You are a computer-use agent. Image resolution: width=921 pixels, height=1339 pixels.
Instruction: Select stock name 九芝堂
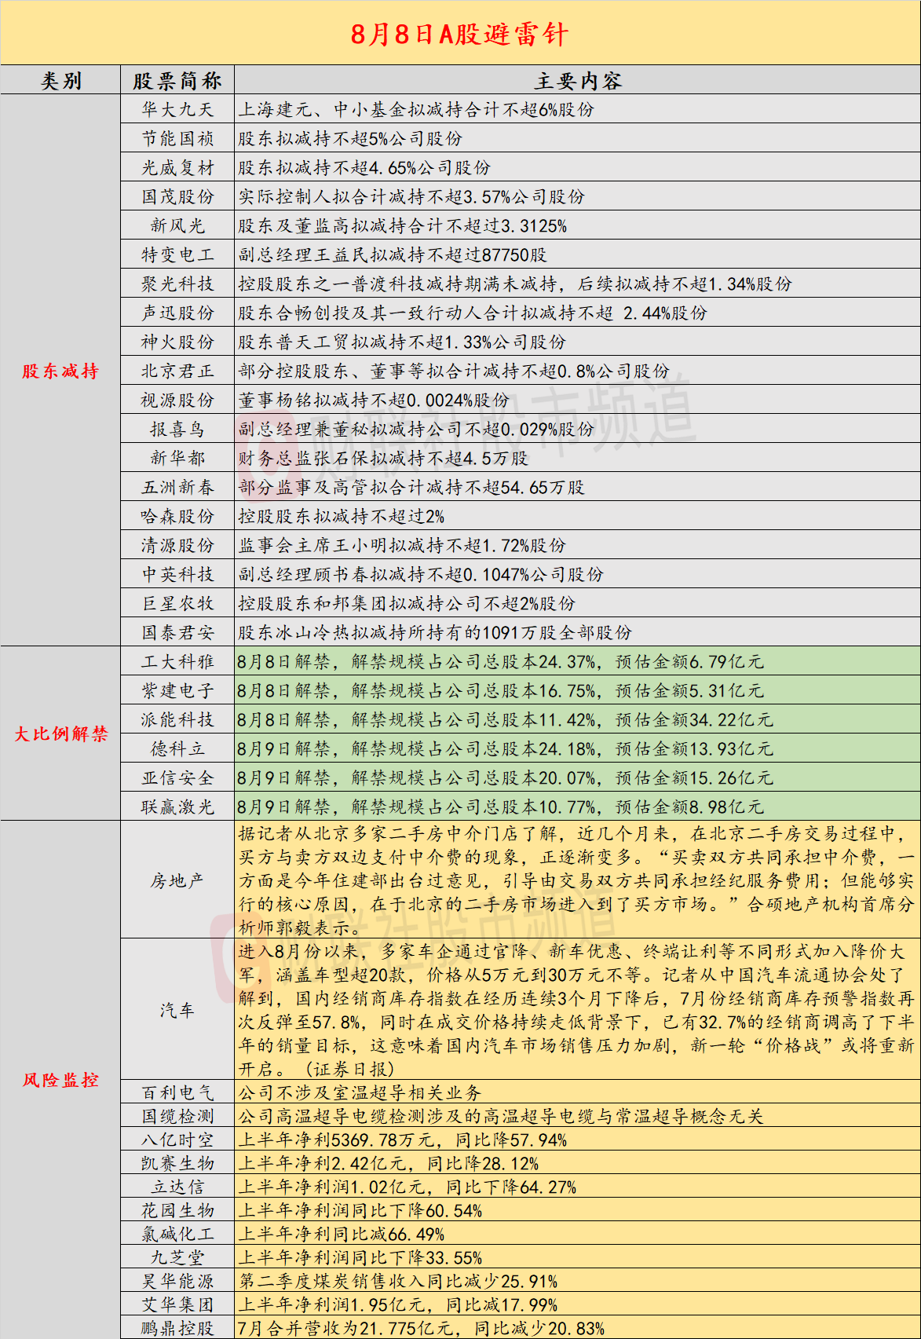click(x=177, y=1257)
